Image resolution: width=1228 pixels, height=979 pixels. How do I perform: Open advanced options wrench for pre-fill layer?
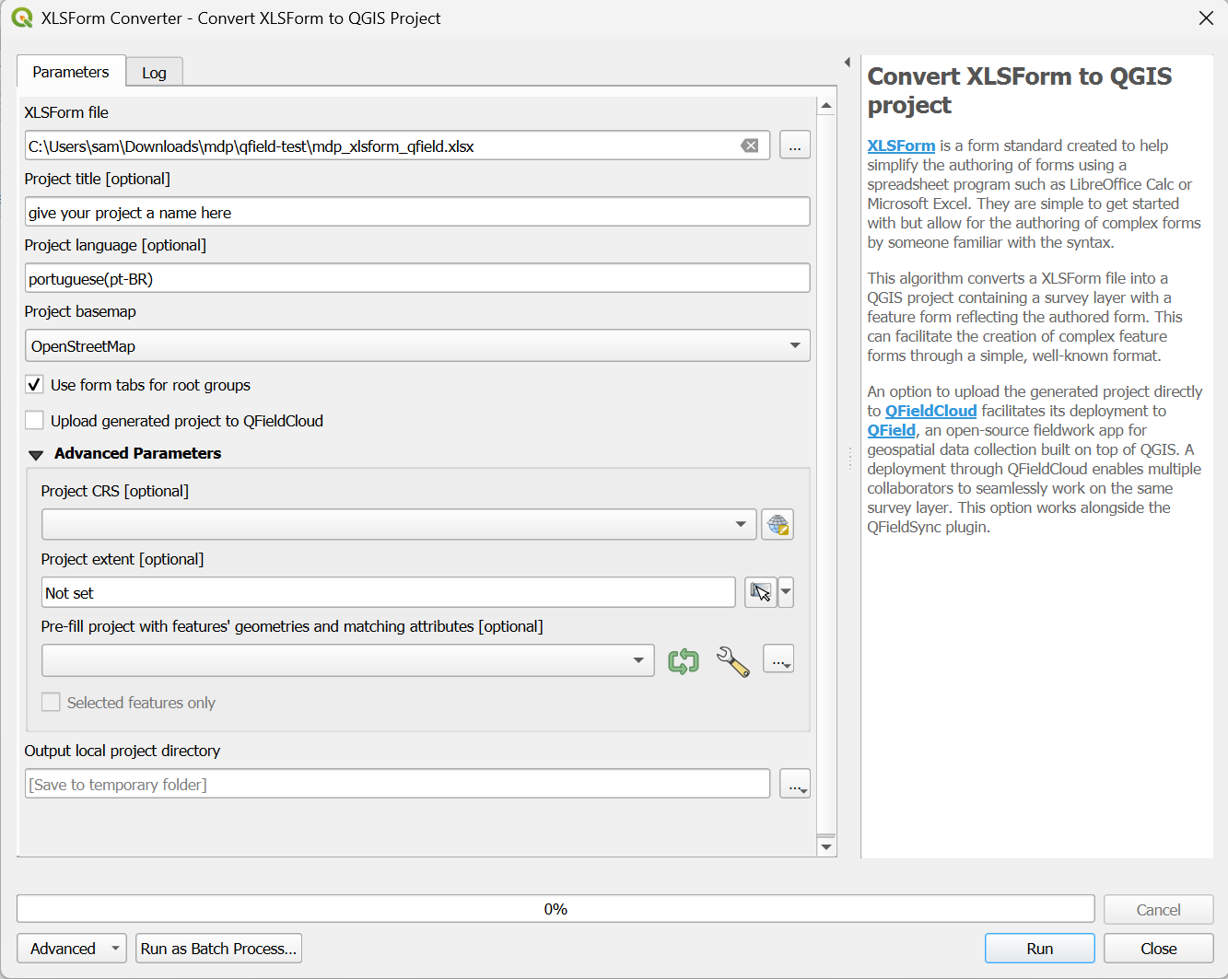731,661
